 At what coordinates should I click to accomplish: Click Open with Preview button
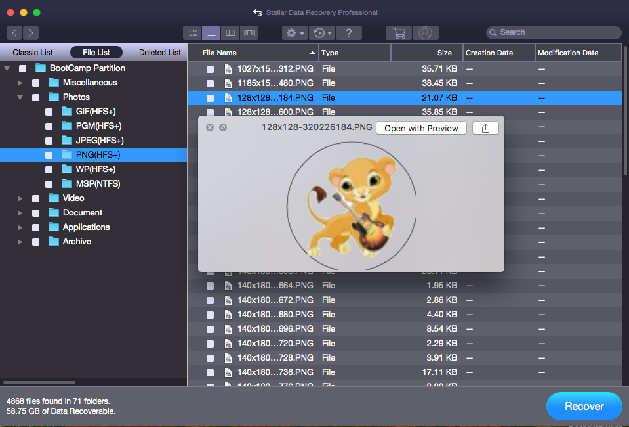tap(421, 128)
